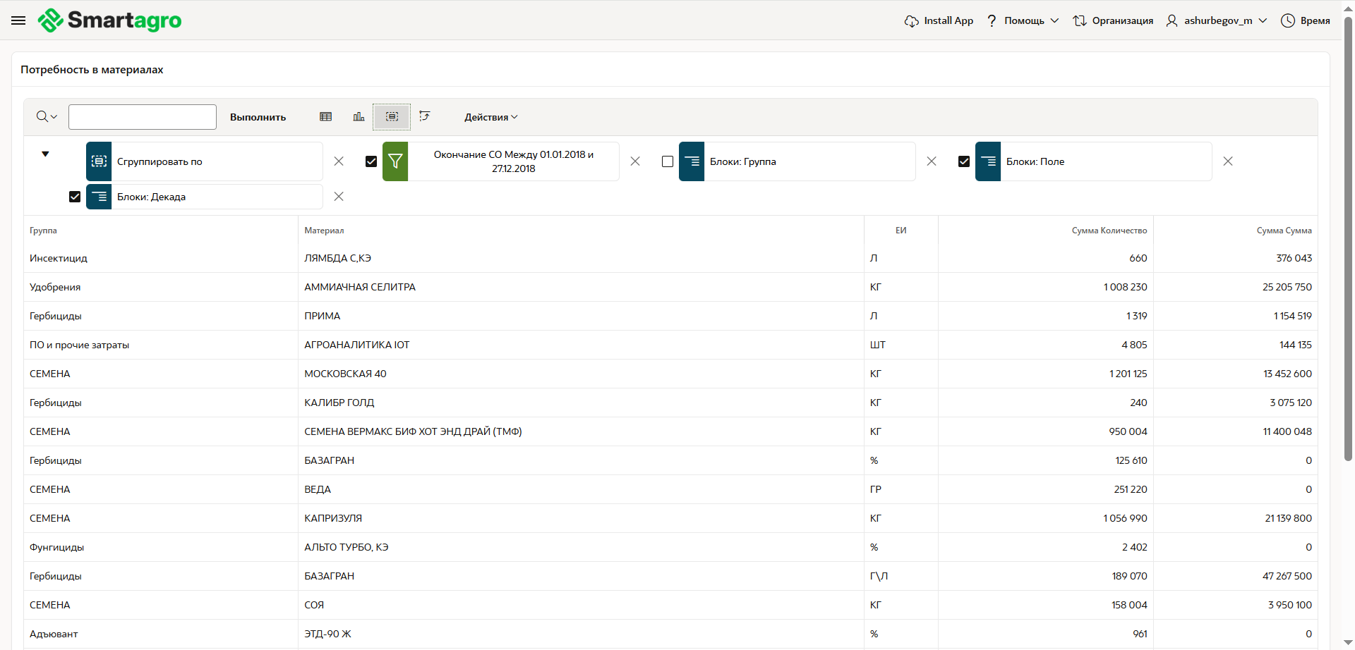The image size is (1355, 650).
Task: Remove the 'Сгруппировать по' setting
Action: click(339, 161)
